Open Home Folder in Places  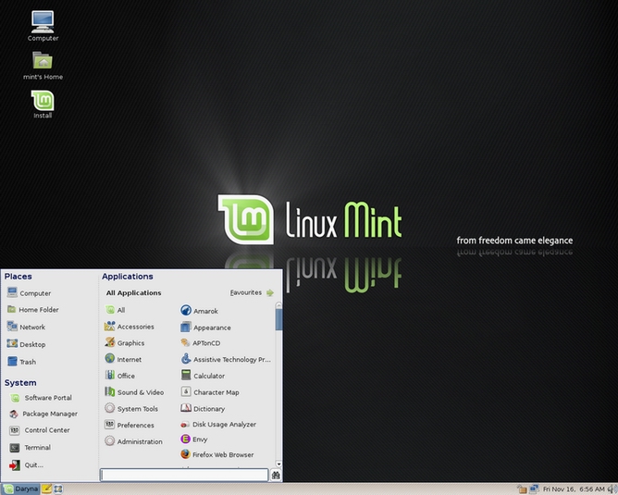(x=33, y=310)
